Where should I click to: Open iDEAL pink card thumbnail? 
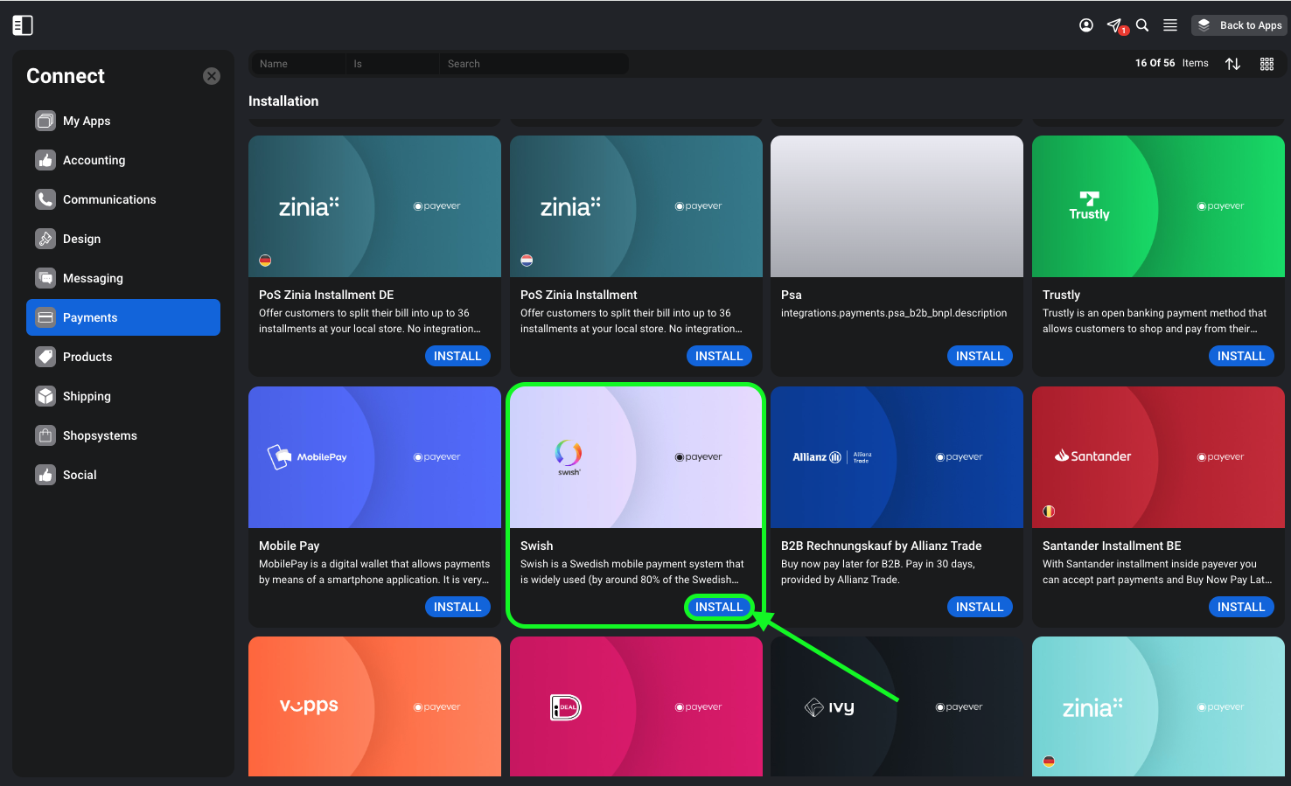[x=636, y=706]
